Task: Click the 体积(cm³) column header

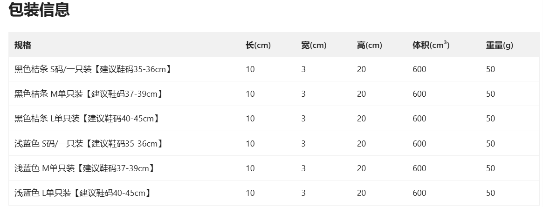Action: pos(431,45)
